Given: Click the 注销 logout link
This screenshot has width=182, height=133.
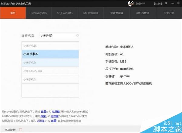Looking at the screenshot, I should (158, 4).
